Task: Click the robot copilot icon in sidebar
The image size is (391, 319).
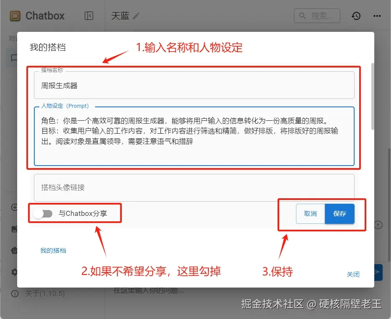Action: tap(15, 250)
